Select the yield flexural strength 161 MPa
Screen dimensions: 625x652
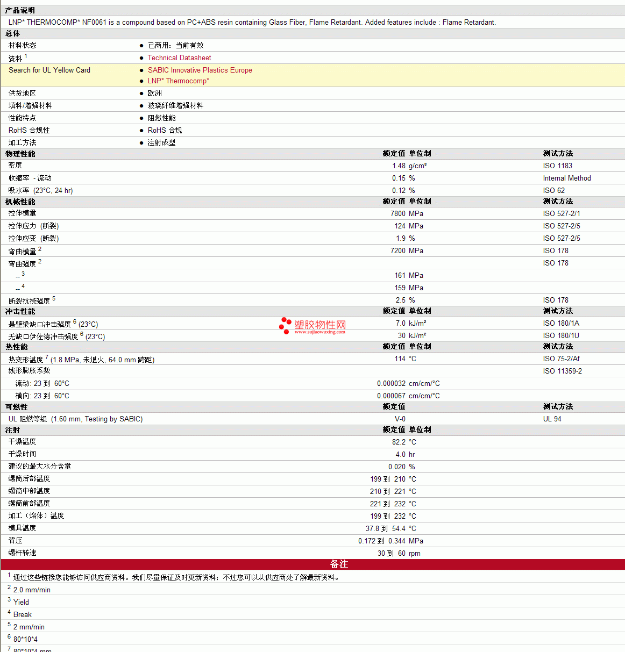click(x=409, y=276)
